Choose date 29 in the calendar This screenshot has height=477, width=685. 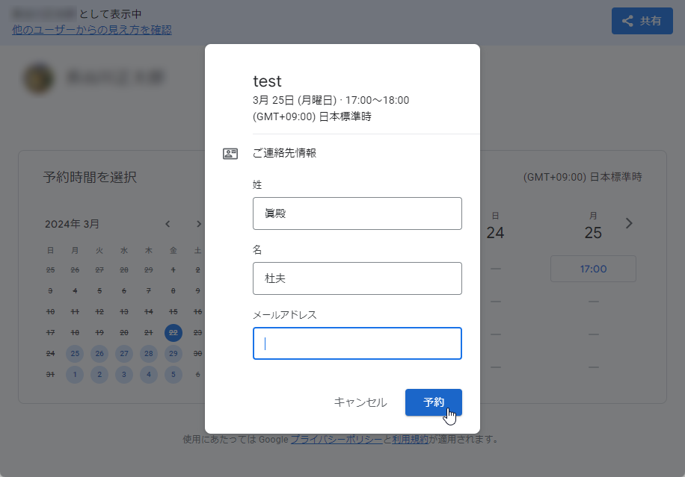coord(173,353)
